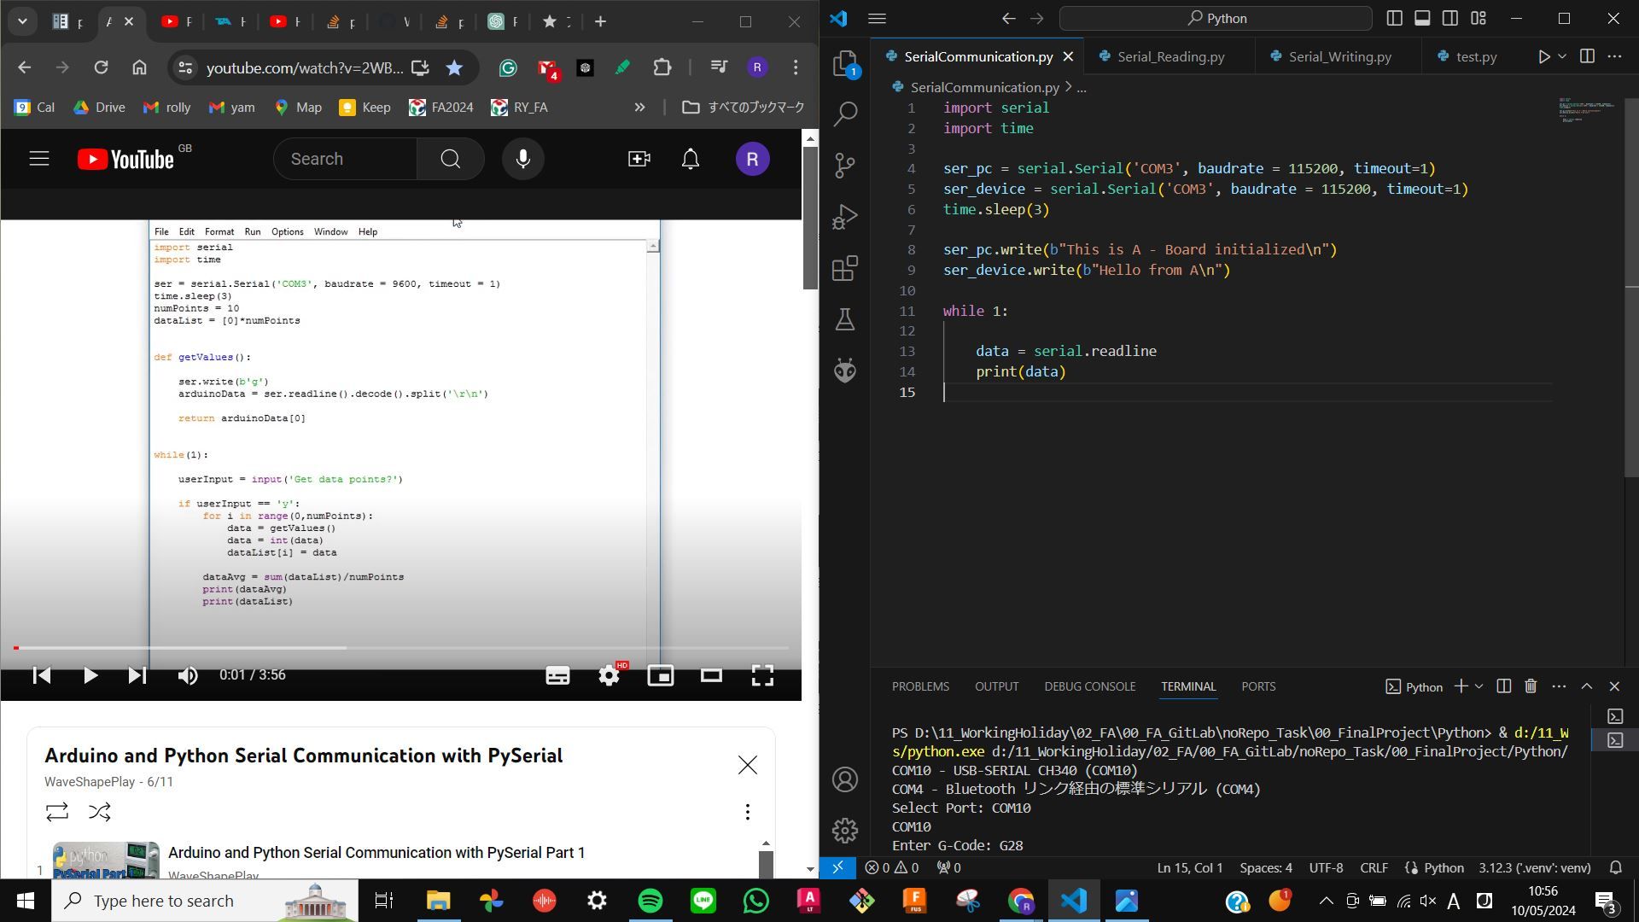Open VS Code Search view
The image size is (1639, 922).
coord(845,114)
